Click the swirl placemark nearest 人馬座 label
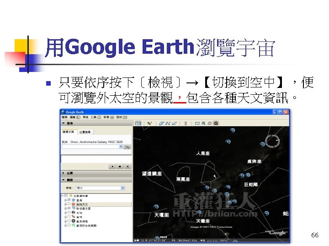The height and width of the screenshot is (246, 329). point(228,142)
